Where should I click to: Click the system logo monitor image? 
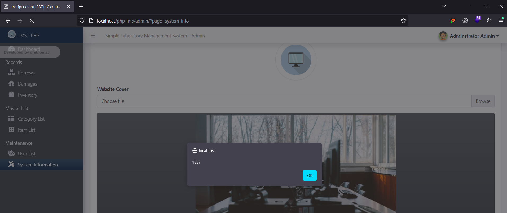[296, 60]
